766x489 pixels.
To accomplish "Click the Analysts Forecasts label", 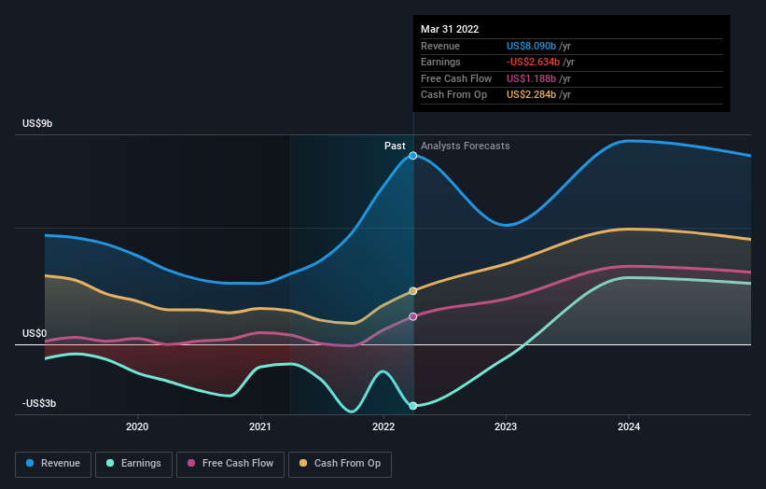I will pyautogui.click(x=465, y=146).
